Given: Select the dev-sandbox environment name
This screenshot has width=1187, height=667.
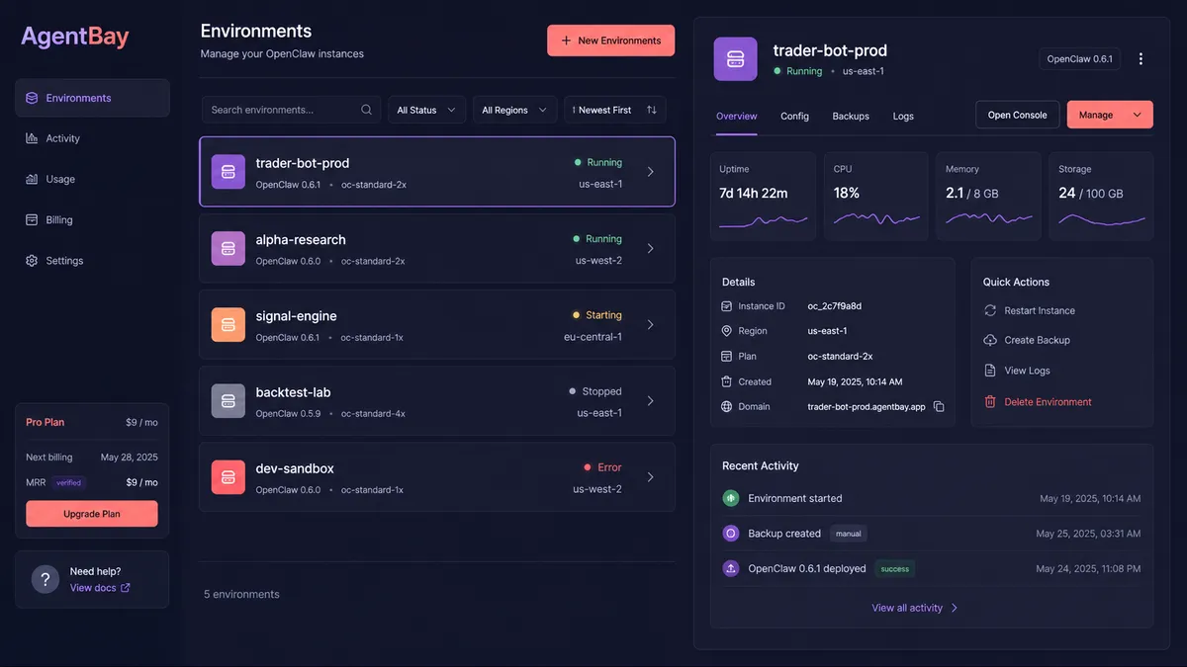Looking at the screenshot, I should [x=295, y=468].
